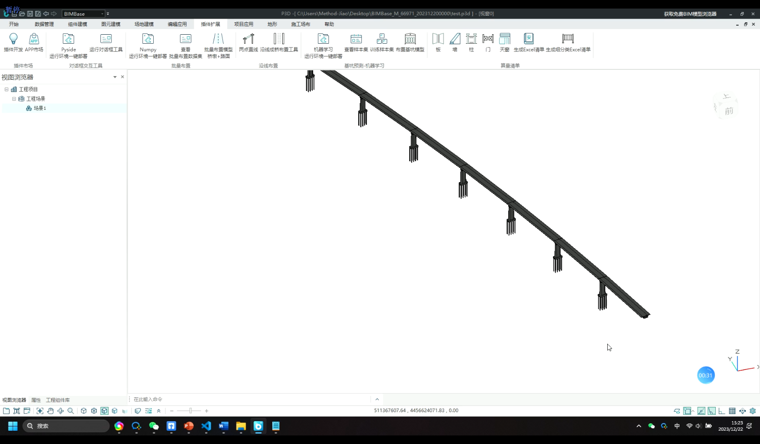Collapse the 工程项目 tree node
Screen dimensions: 760x444
click(x=7, y=89)
